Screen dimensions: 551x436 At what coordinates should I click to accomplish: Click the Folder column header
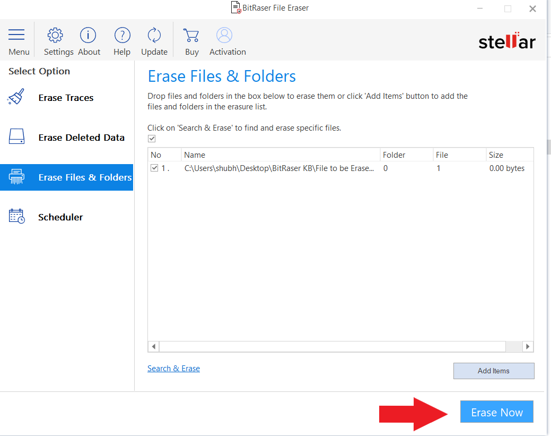[x=407, y=155]
